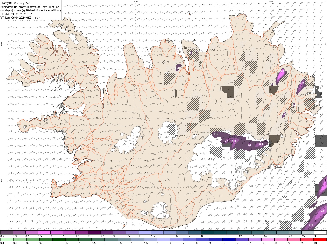
Task: Choose the upper legend swatch labeled 7
Action: click(x=195, y=232)
